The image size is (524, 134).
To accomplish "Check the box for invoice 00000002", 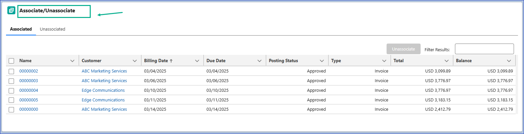I will [11, 71].
